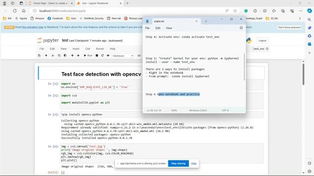The image size is (314, 176).
Task: Go to the browser home page
Action: point(24,11)
